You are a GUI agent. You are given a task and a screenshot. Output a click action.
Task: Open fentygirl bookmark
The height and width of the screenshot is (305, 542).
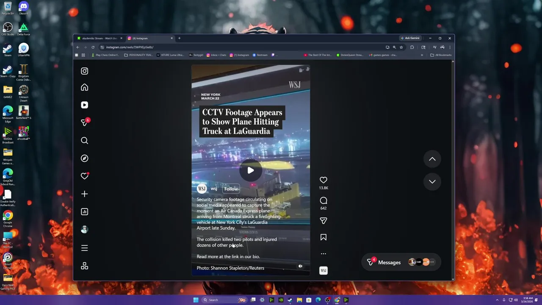196,55
